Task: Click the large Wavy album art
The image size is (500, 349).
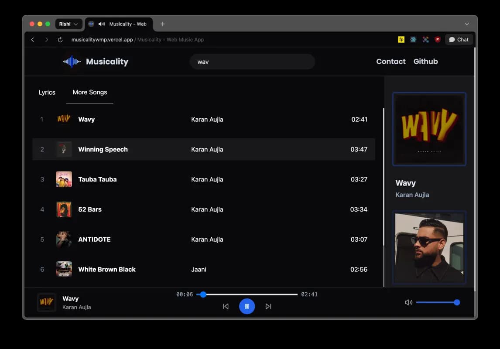Action: tap(429, 129)
